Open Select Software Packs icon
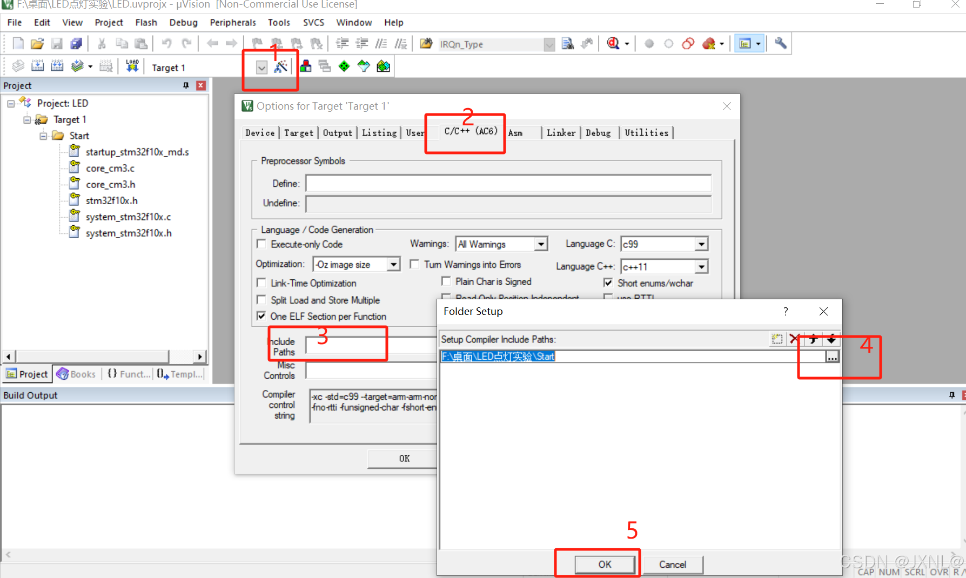 point(364,66)
